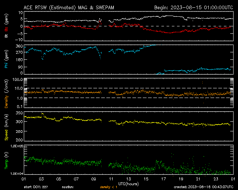Click the white 'Bt' axis label
This screenshot has height=190, width=238.
6,36
